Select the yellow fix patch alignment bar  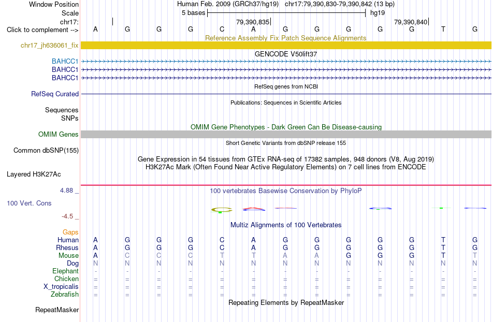click(x=286, y=45)
